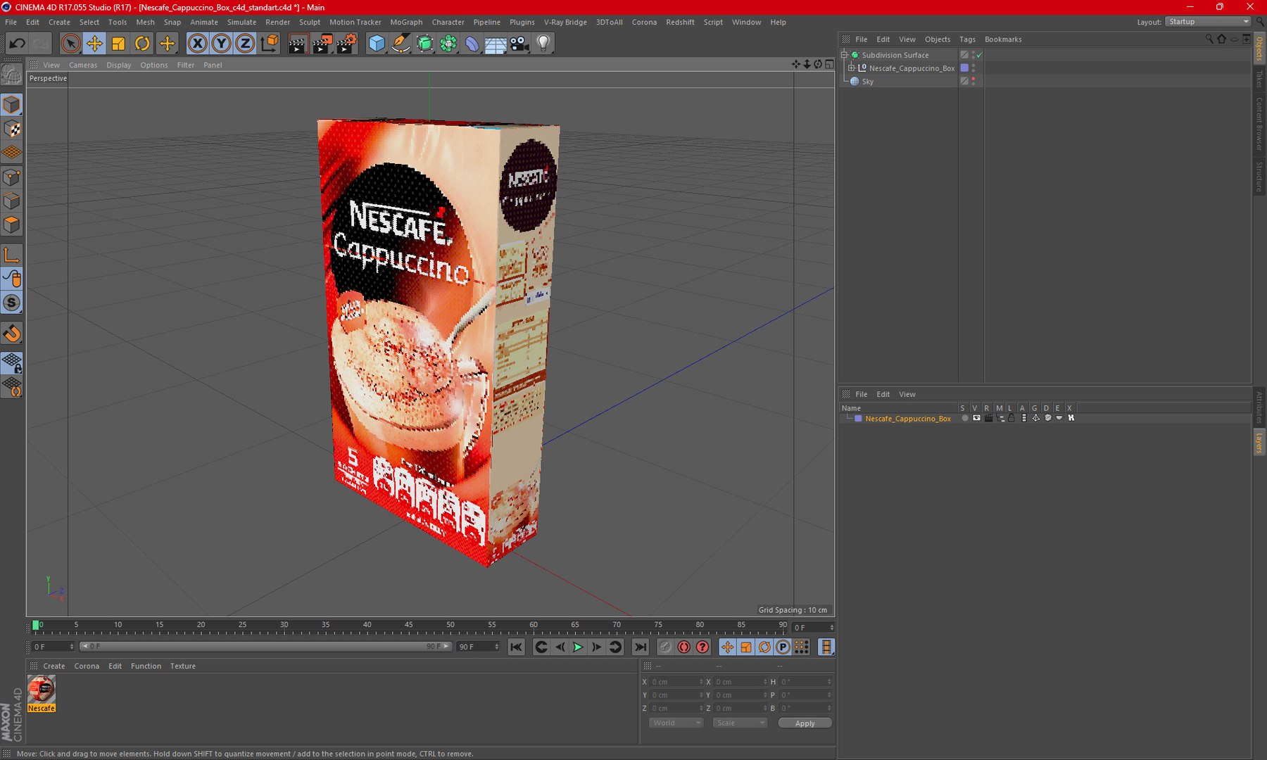Toggle autokeying red record button
Image resolution: width=1267 pixels, height=760 pixels.
tap(683, 647)
